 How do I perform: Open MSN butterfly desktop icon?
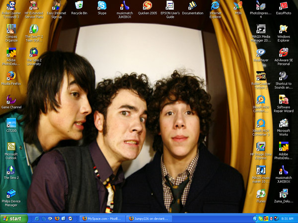pos(238,5)
